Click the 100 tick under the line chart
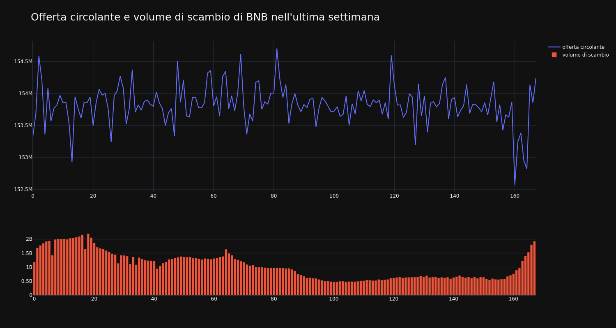 pos(334,196)
